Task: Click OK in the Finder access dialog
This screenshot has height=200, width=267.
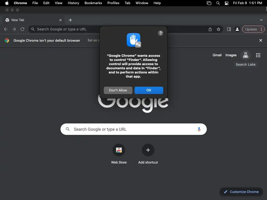Action: (149, 90)
